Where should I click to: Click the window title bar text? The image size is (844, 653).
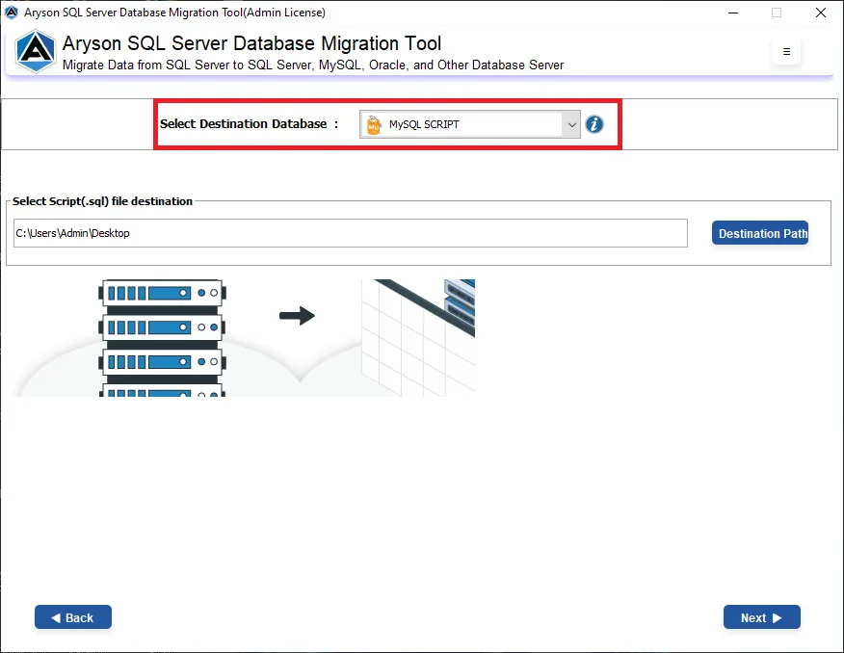pyautogui.click(x=174, y=13)
